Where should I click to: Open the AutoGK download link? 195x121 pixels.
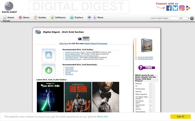pyautogui.click(x=68, y=73)
